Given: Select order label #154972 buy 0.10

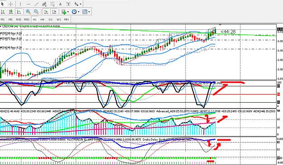Looking at the screenshot, I should [x=11, y=38].
